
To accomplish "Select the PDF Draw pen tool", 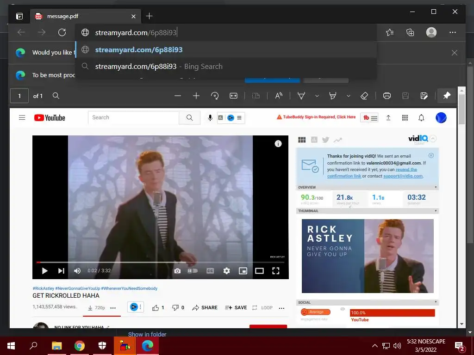I will click(x=301, y=96).
